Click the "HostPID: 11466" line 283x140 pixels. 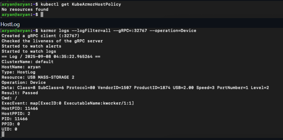tap(20, 108)
